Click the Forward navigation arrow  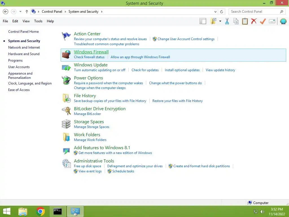pos(14,12)
